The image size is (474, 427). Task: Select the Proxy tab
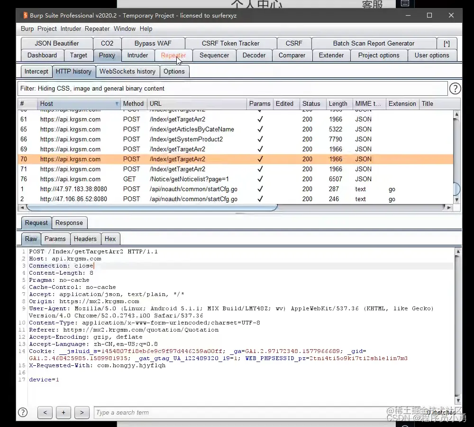pos(107,56)
